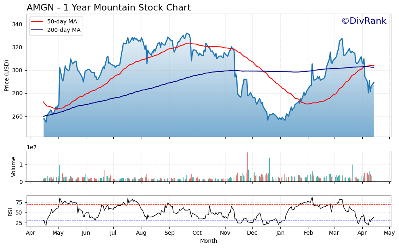This screenshot has height=248, width=399.
Task: Click the 25 RSI tick label
Action: [19, 223]
